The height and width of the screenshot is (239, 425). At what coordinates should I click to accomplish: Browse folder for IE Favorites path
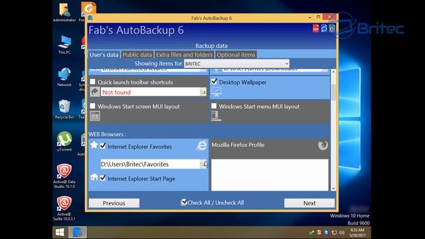[x=204, y=164]
